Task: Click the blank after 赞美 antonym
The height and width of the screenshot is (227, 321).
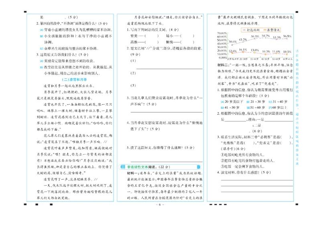Action: [x=152, y=36]
